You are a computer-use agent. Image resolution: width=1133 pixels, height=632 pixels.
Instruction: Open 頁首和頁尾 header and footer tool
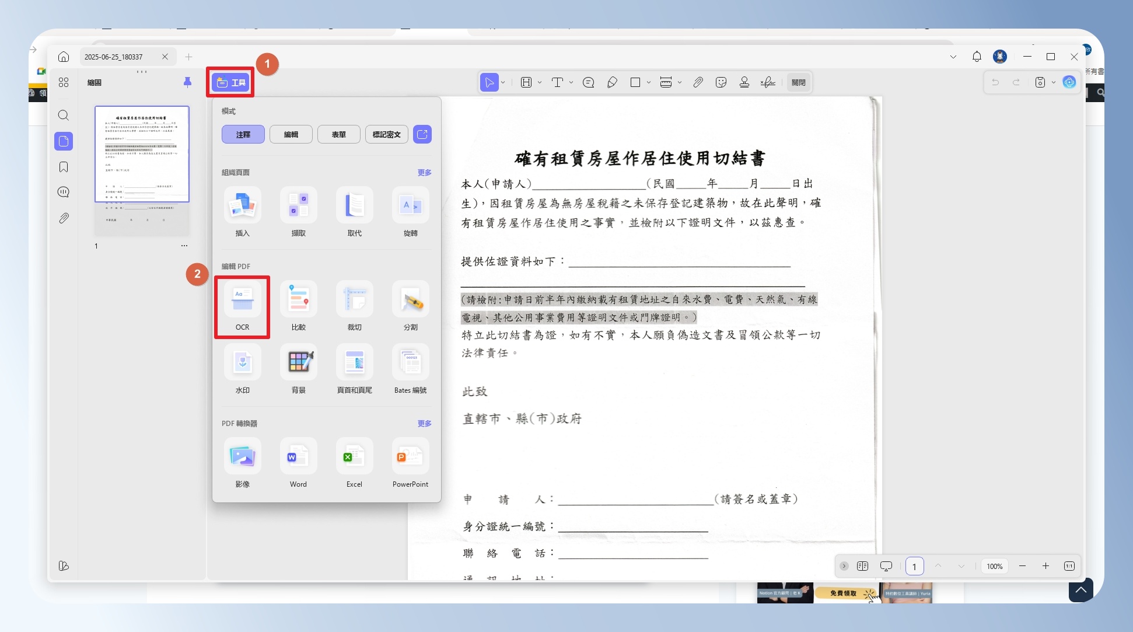(x=354, y=370)
